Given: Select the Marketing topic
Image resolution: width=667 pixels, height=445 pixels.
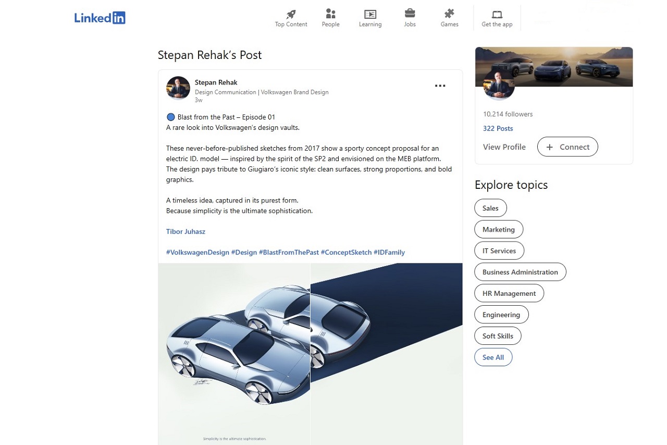Looking at the screenshot, I should 499,230.
